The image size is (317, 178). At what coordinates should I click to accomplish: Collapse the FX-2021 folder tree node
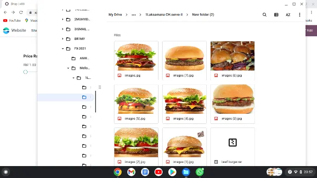pos(62,49)
